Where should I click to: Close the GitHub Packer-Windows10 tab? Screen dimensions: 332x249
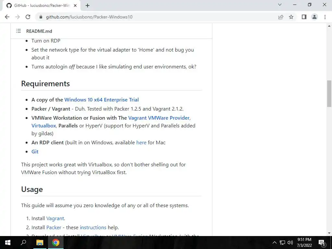pos(75,6)
